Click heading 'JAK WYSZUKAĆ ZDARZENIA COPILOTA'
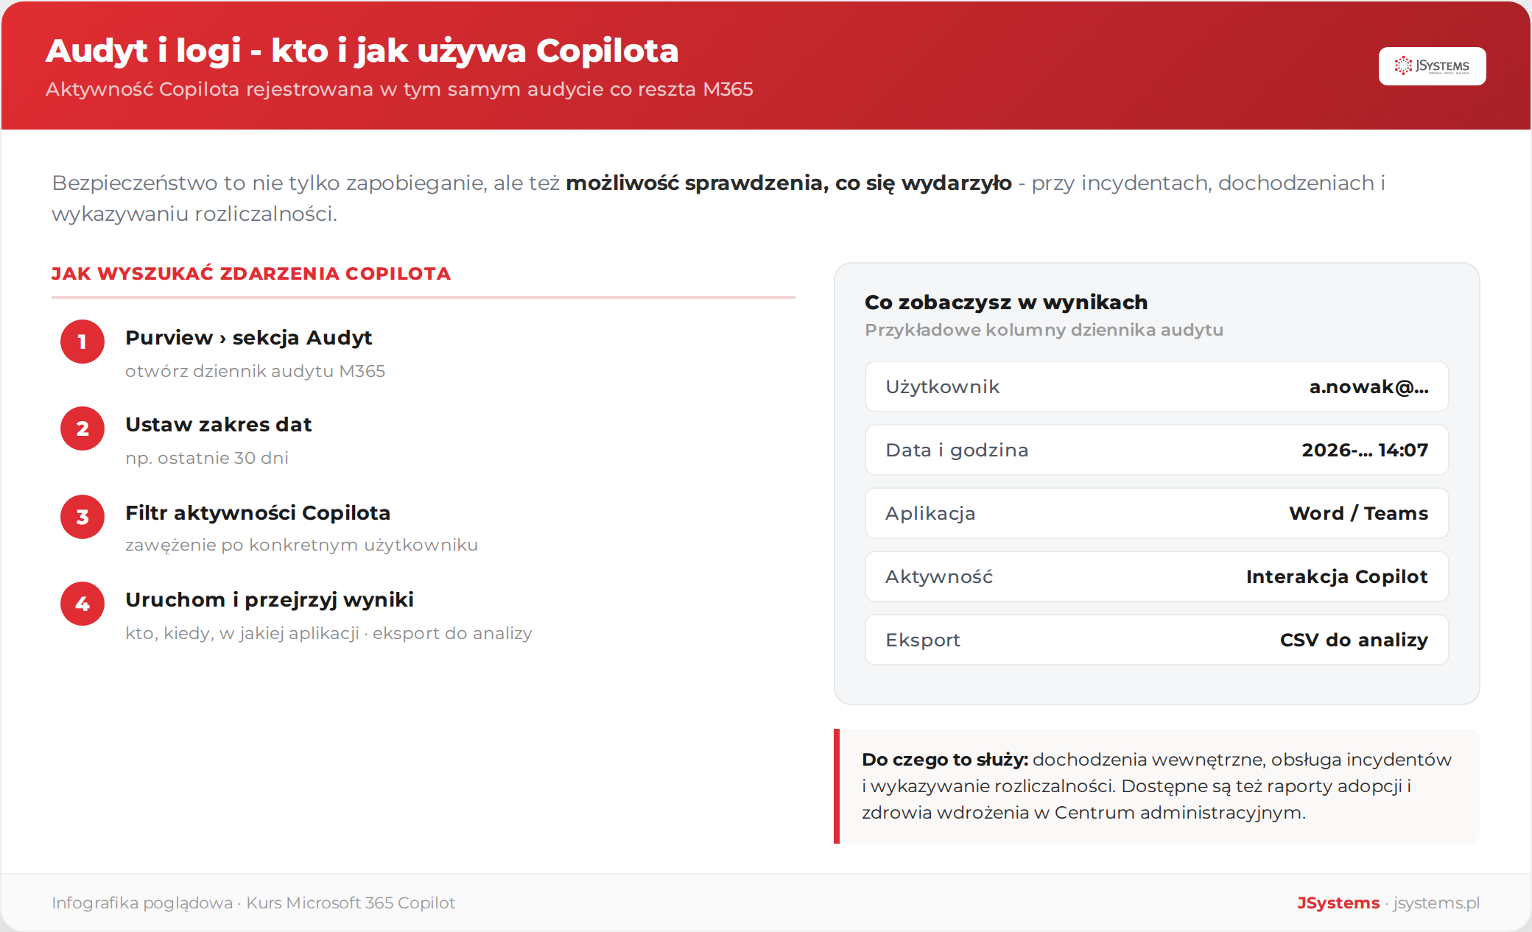Image resolution: width=1532 pixels, height=932 pixels. [x=250, y=274]
